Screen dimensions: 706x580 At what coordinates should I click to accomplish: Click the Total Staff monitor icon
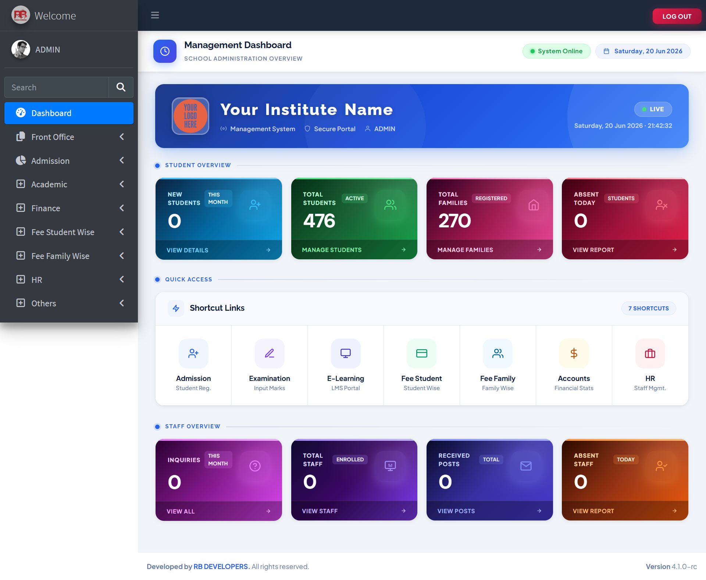[390, 466]
